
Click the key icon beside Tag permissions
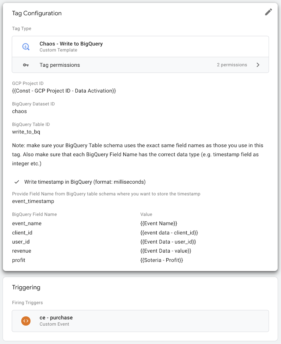tap(26, 65)
